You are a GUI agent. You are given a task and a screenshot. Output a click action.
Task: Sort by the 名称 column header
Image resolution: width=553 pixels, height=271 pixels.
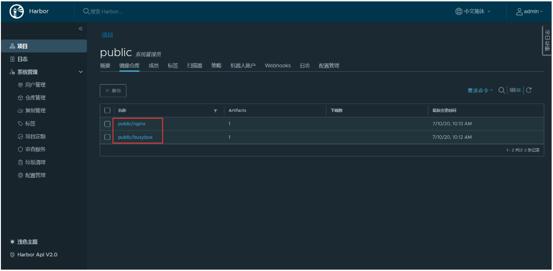(x=122, y=110)
